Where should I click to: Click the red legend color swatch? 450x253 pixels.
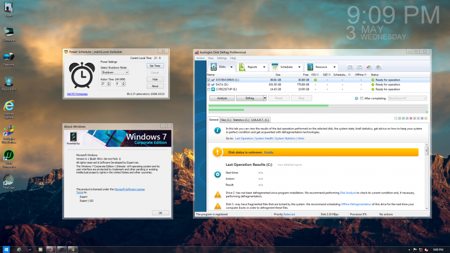pos(411,118)
